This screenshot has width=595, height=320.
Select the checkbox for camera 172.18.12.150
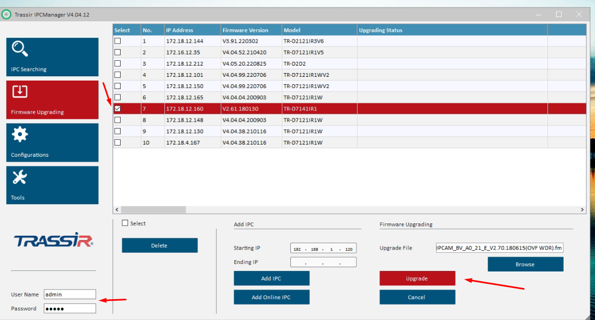[x=117, y=86]
